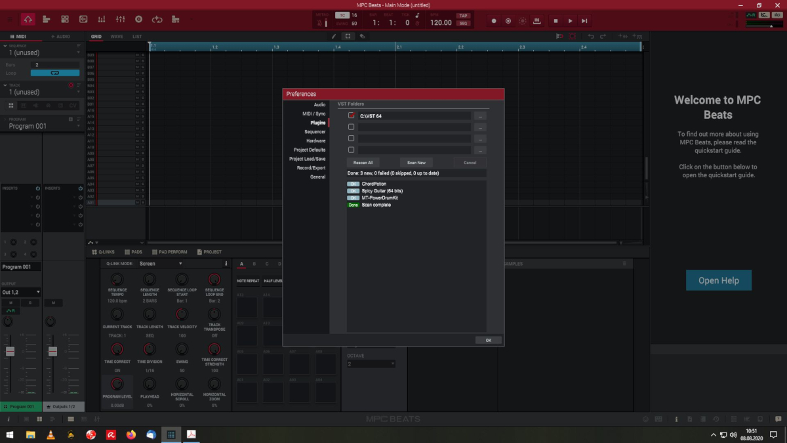Click the Scan New button
The image size is (787, 443).
pos(416,162)
